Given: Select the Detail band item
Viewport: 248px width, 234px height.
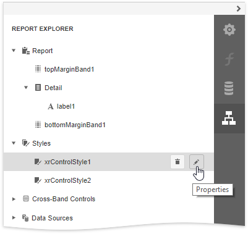Looking at the screenshot, I should pos(53,88).
